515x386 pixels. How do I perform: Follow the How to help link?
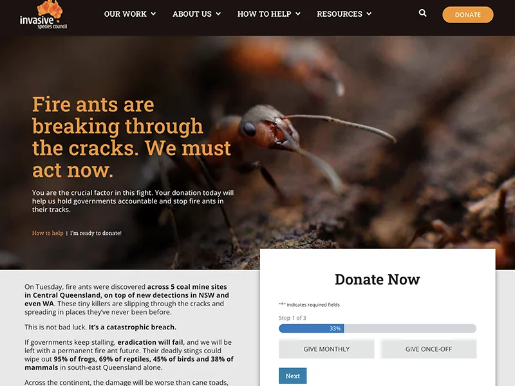(x=48, y=233)
